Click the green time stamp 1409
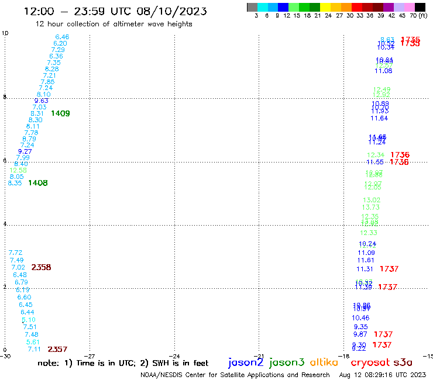Image resolution: width=433 pixels, height=380 pixels. click(x=60, y=113)
